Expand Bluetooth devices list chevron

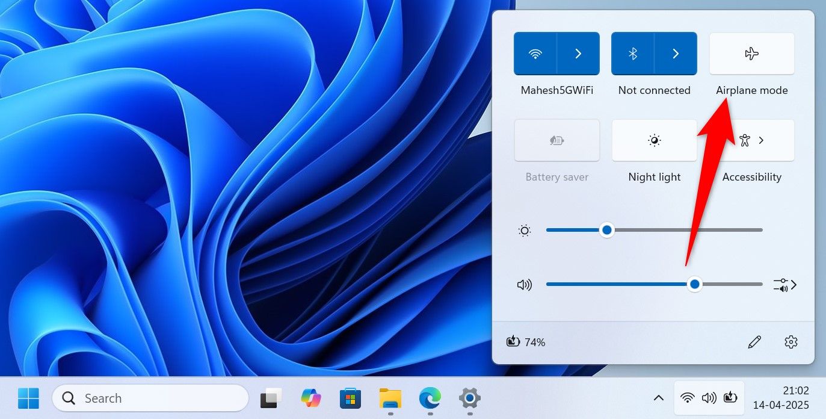[676, 54]
